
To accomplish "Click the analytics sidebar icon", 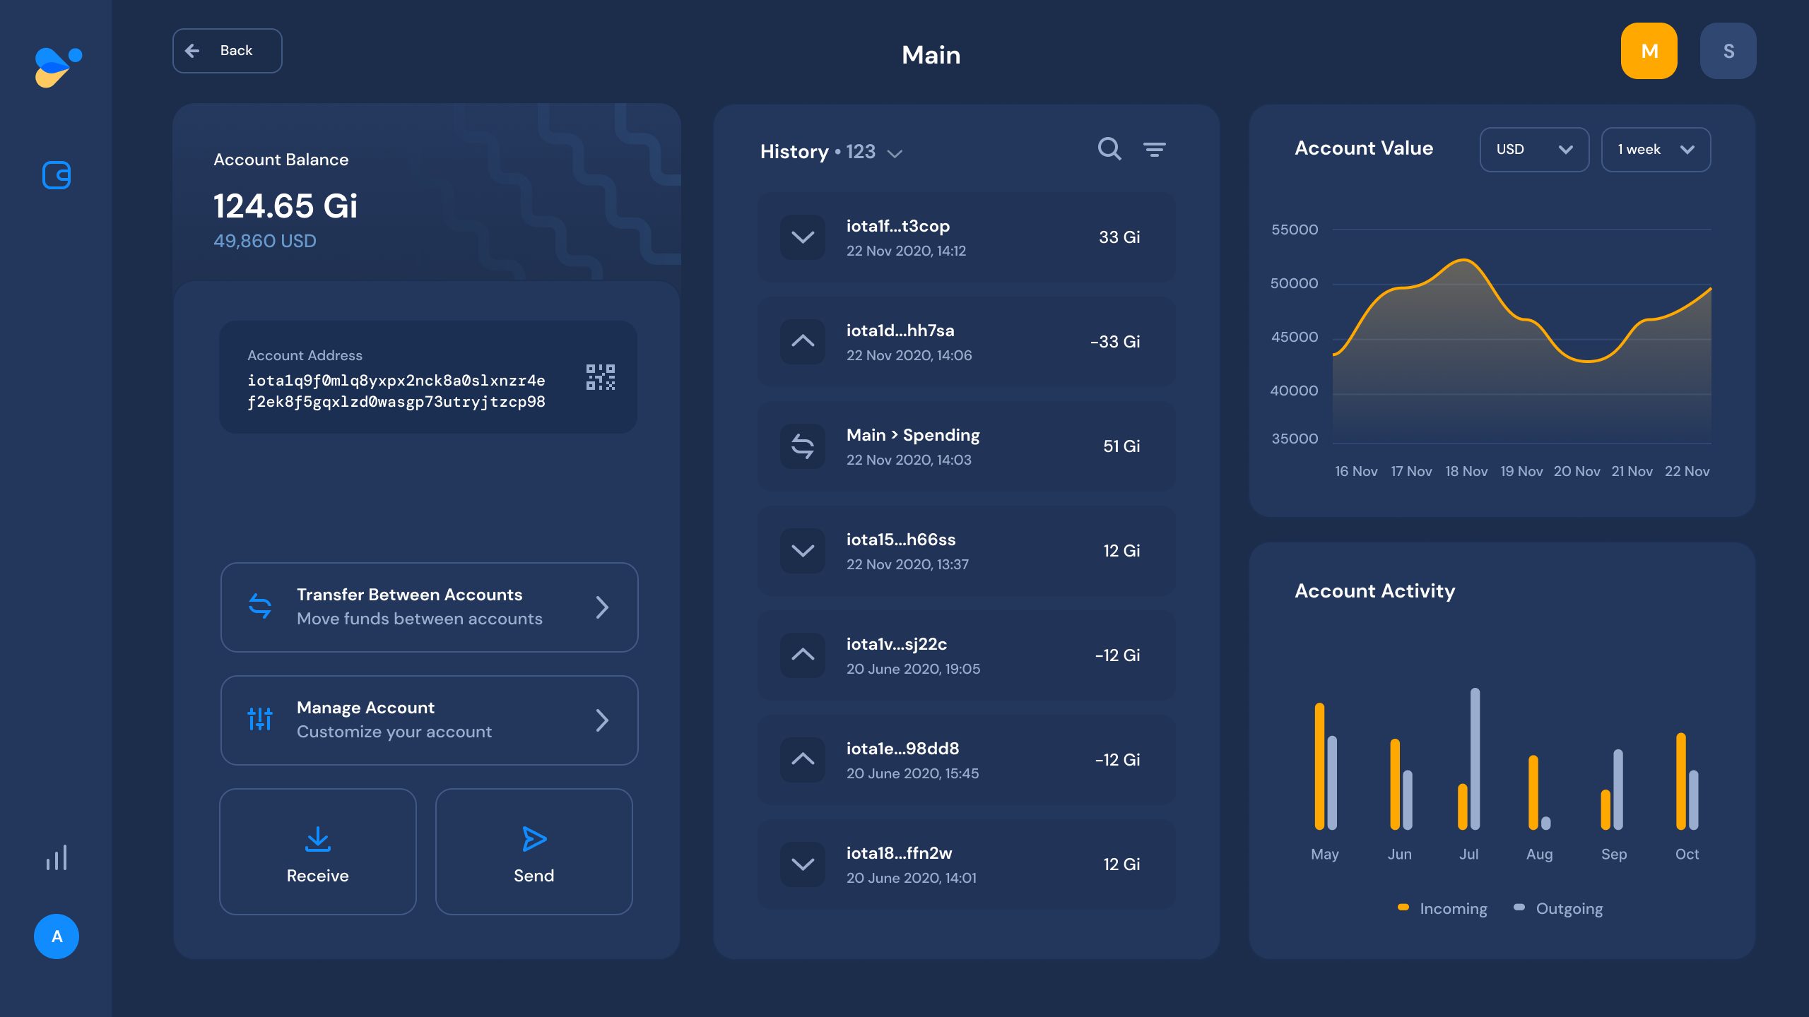I will coord(56,857).
